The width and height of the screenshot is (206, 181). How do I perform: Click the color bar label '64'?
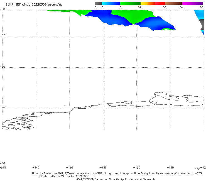coord(181,8)
